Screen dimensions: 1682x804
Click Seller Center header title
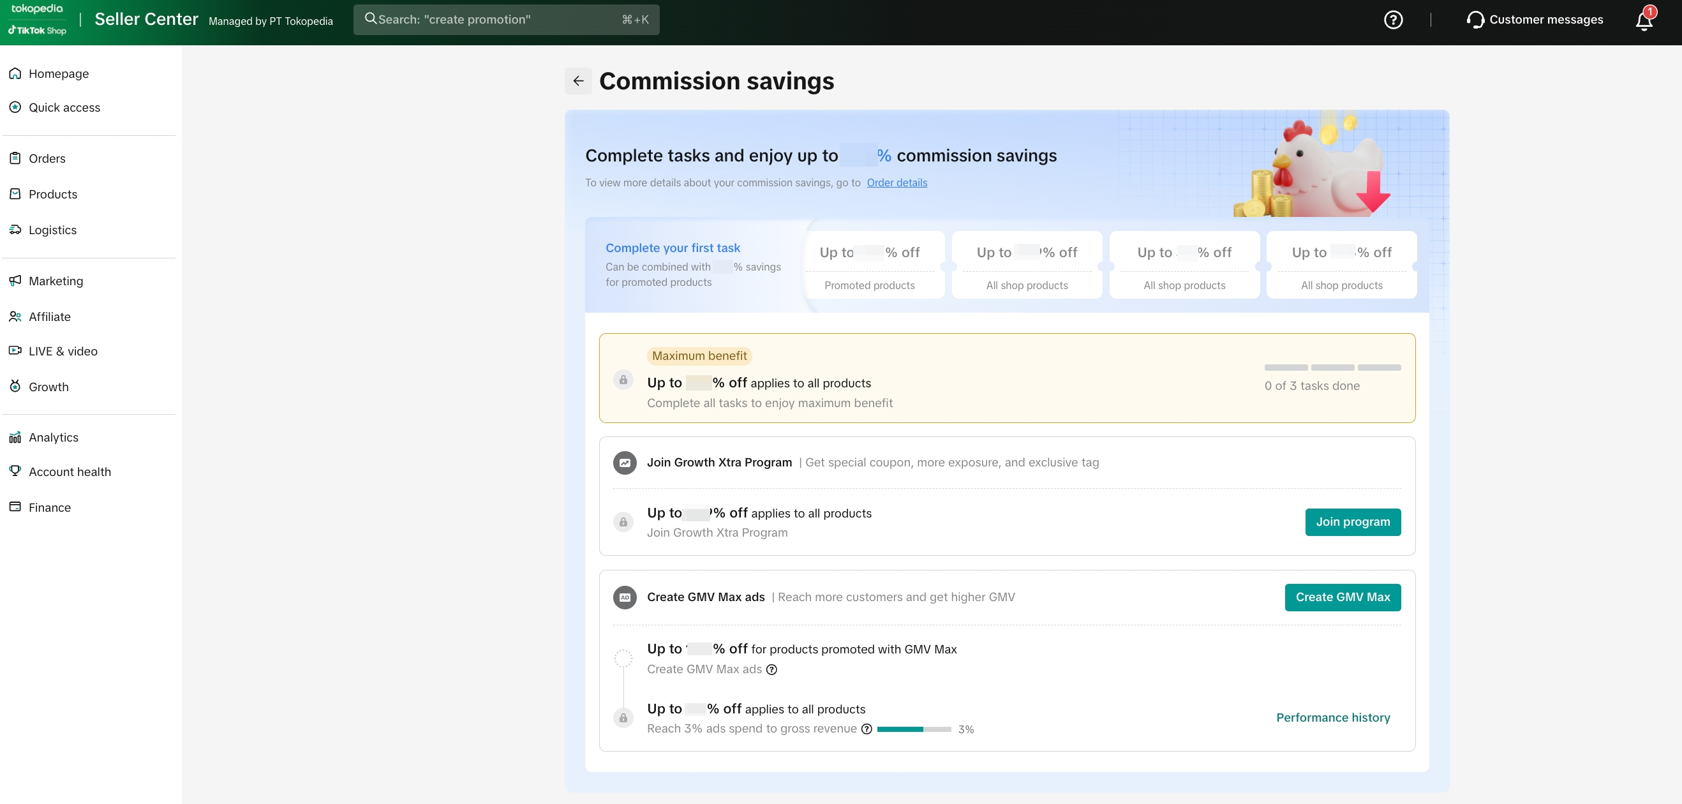pos(146,19)
